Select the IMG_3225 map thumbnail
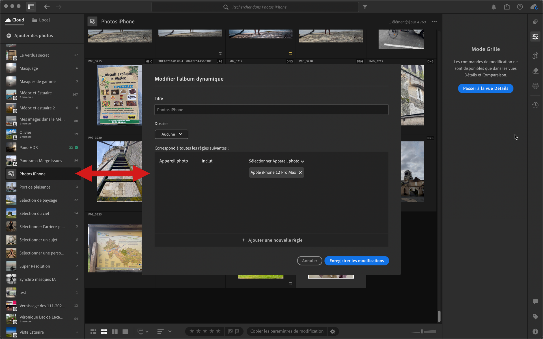 pos(115,248)
